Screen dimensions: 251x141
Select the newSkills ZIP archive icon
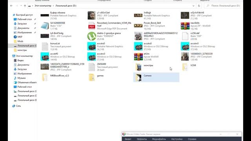(185, 26)
